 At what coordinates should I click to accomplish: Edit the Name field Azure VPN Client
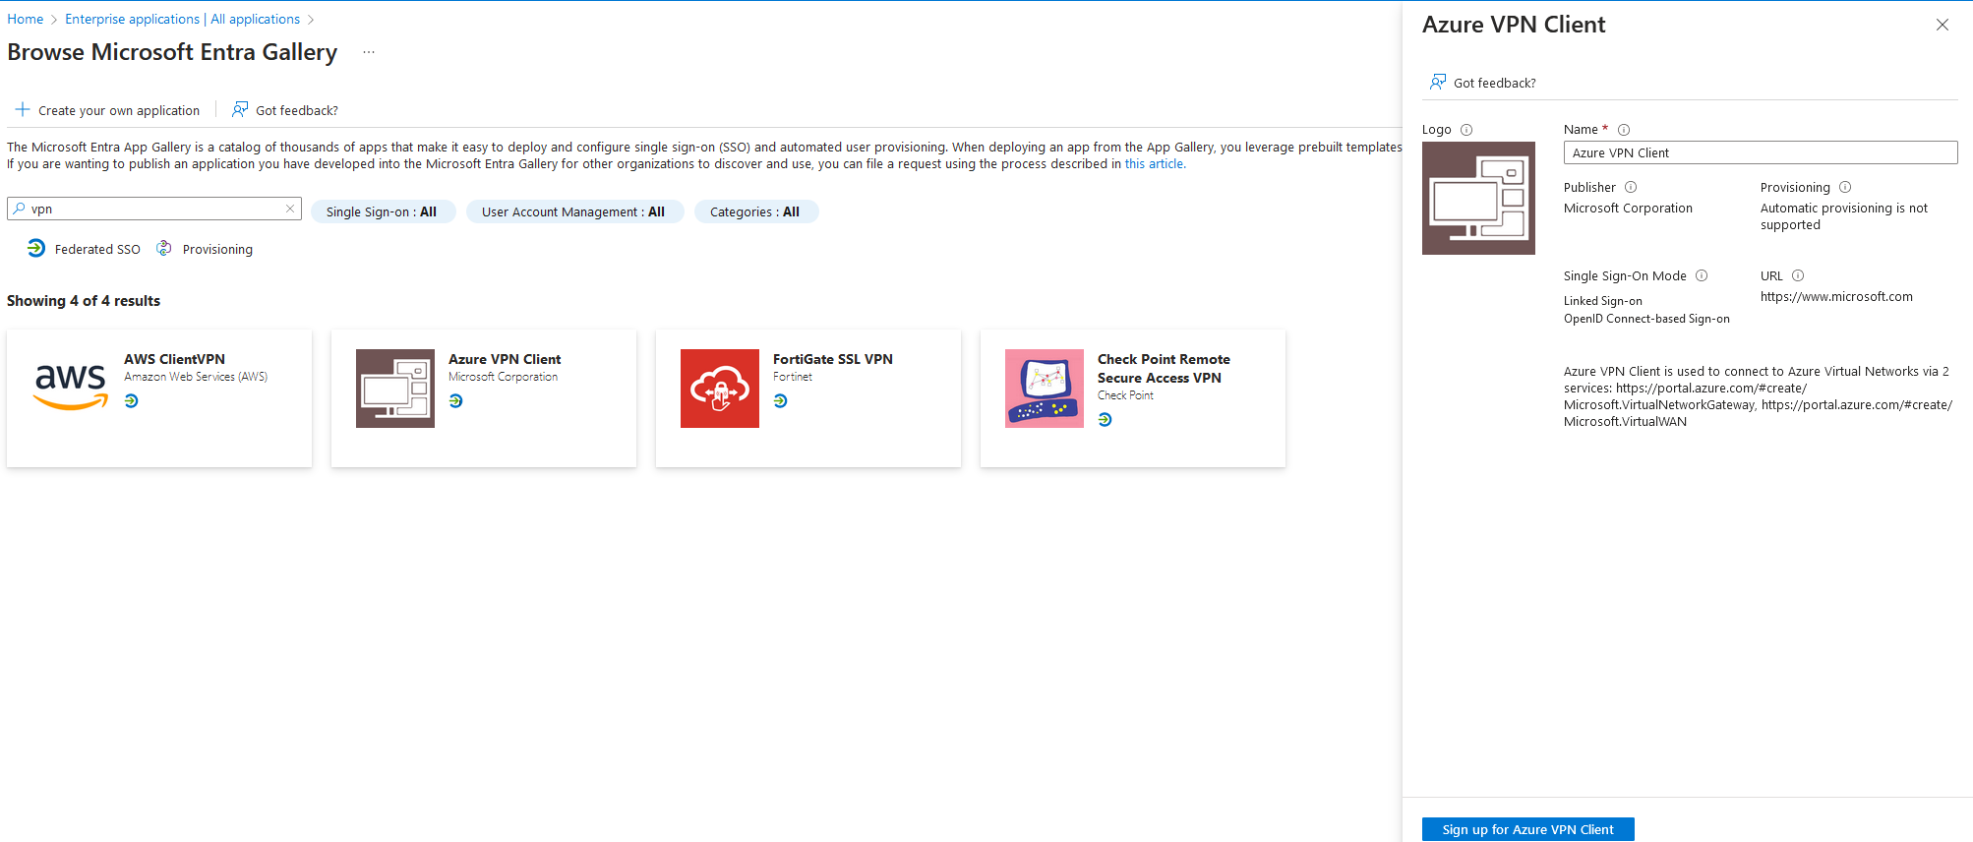click(1761, 152)
